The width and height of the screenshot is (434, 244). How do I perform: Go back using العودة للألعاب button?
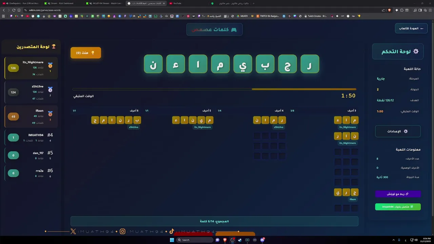coord(411,28)
